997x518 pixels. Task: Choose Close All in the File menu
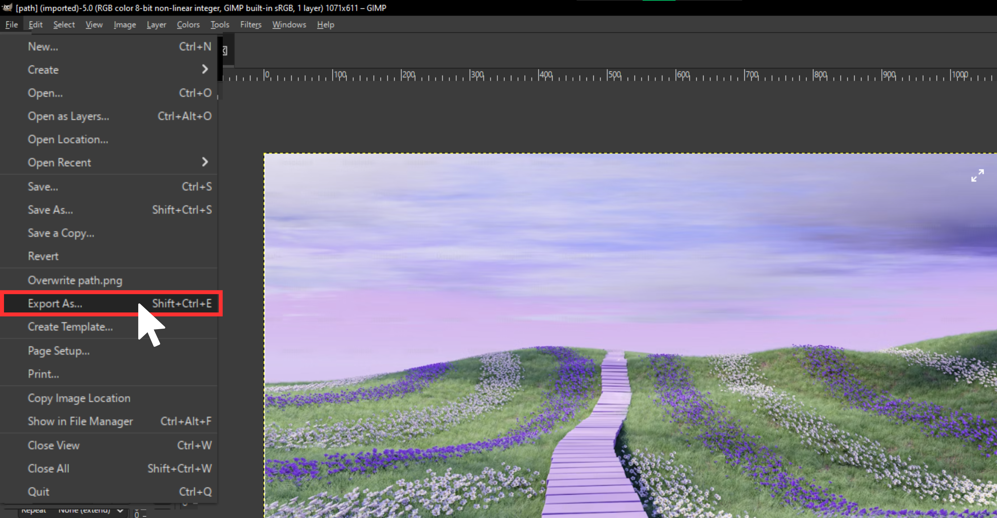[x=109, y=469]
